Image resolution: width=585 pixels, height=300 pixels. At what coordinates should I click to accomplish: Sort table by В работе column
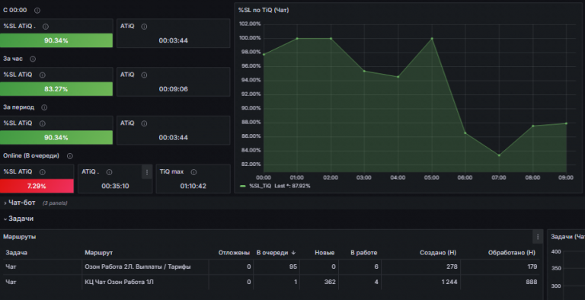coord(364,253)
